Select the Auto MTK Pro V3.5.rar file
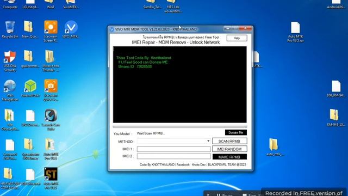Image resolution: width=348 pixels, height=196 pixels. pyautogui.click(x=295, y=27)
